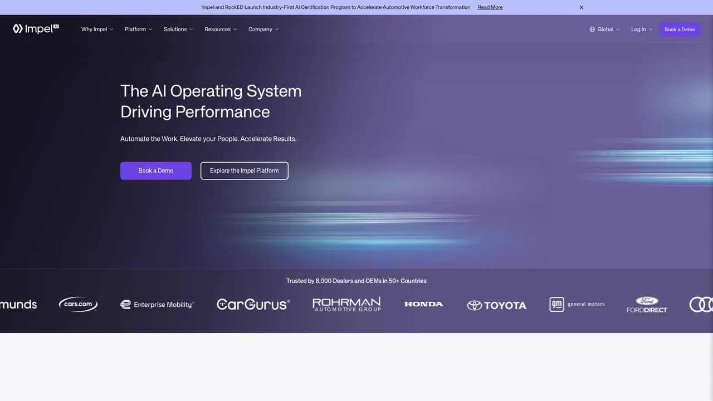The image size is (713, 401).
Task: Click the Audi rings logo
Action: pyautogui.click(x=701, y=304)
